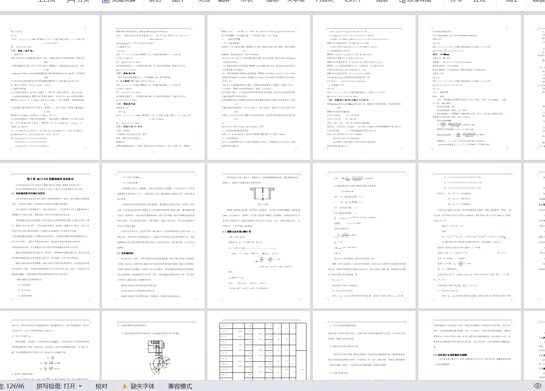
Task: Click the 思维导图 mind map toolbar button
Action: [x=415, y=1]
